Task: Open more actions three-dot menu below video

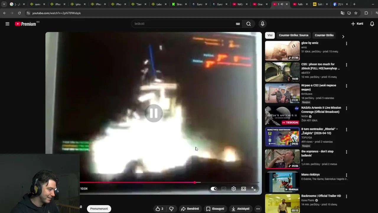Action: pos(258,209)
